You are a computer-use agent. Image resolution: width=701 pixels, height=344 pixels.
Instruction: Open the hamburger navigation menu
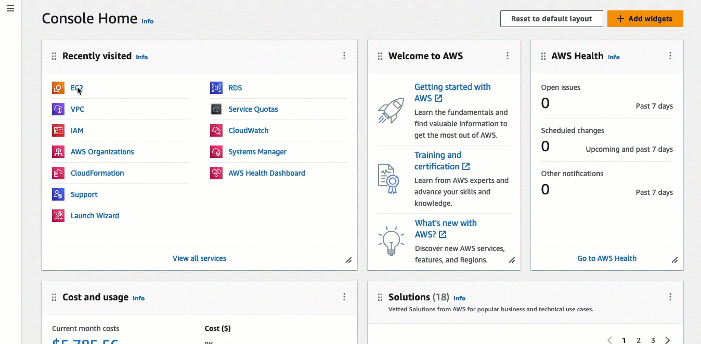[x=10, y=9]
